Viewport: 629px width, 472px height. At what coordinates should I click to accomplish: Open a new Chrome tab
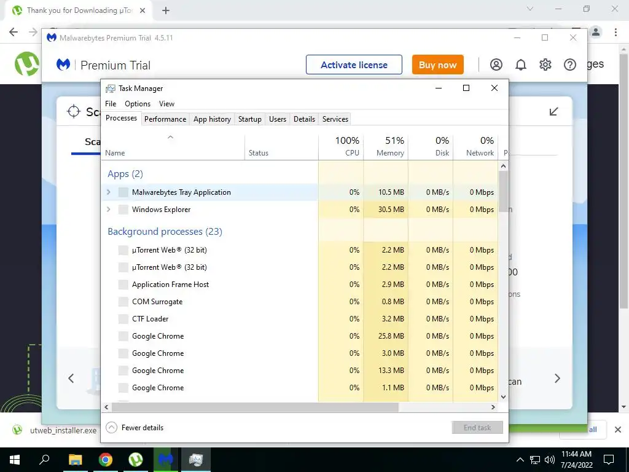coord(166,11)
